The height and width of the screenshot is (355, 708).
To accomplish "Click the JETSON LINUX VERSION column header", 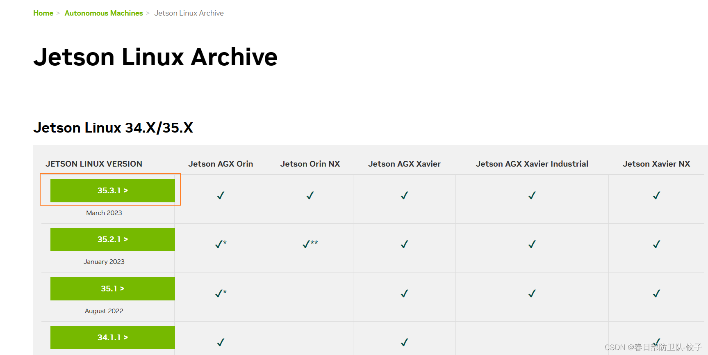I will (x=94, y=164).
